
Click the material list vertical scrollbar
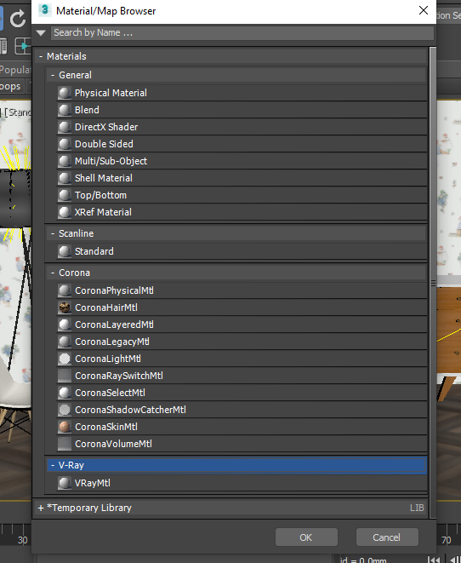tap(433, 283)
